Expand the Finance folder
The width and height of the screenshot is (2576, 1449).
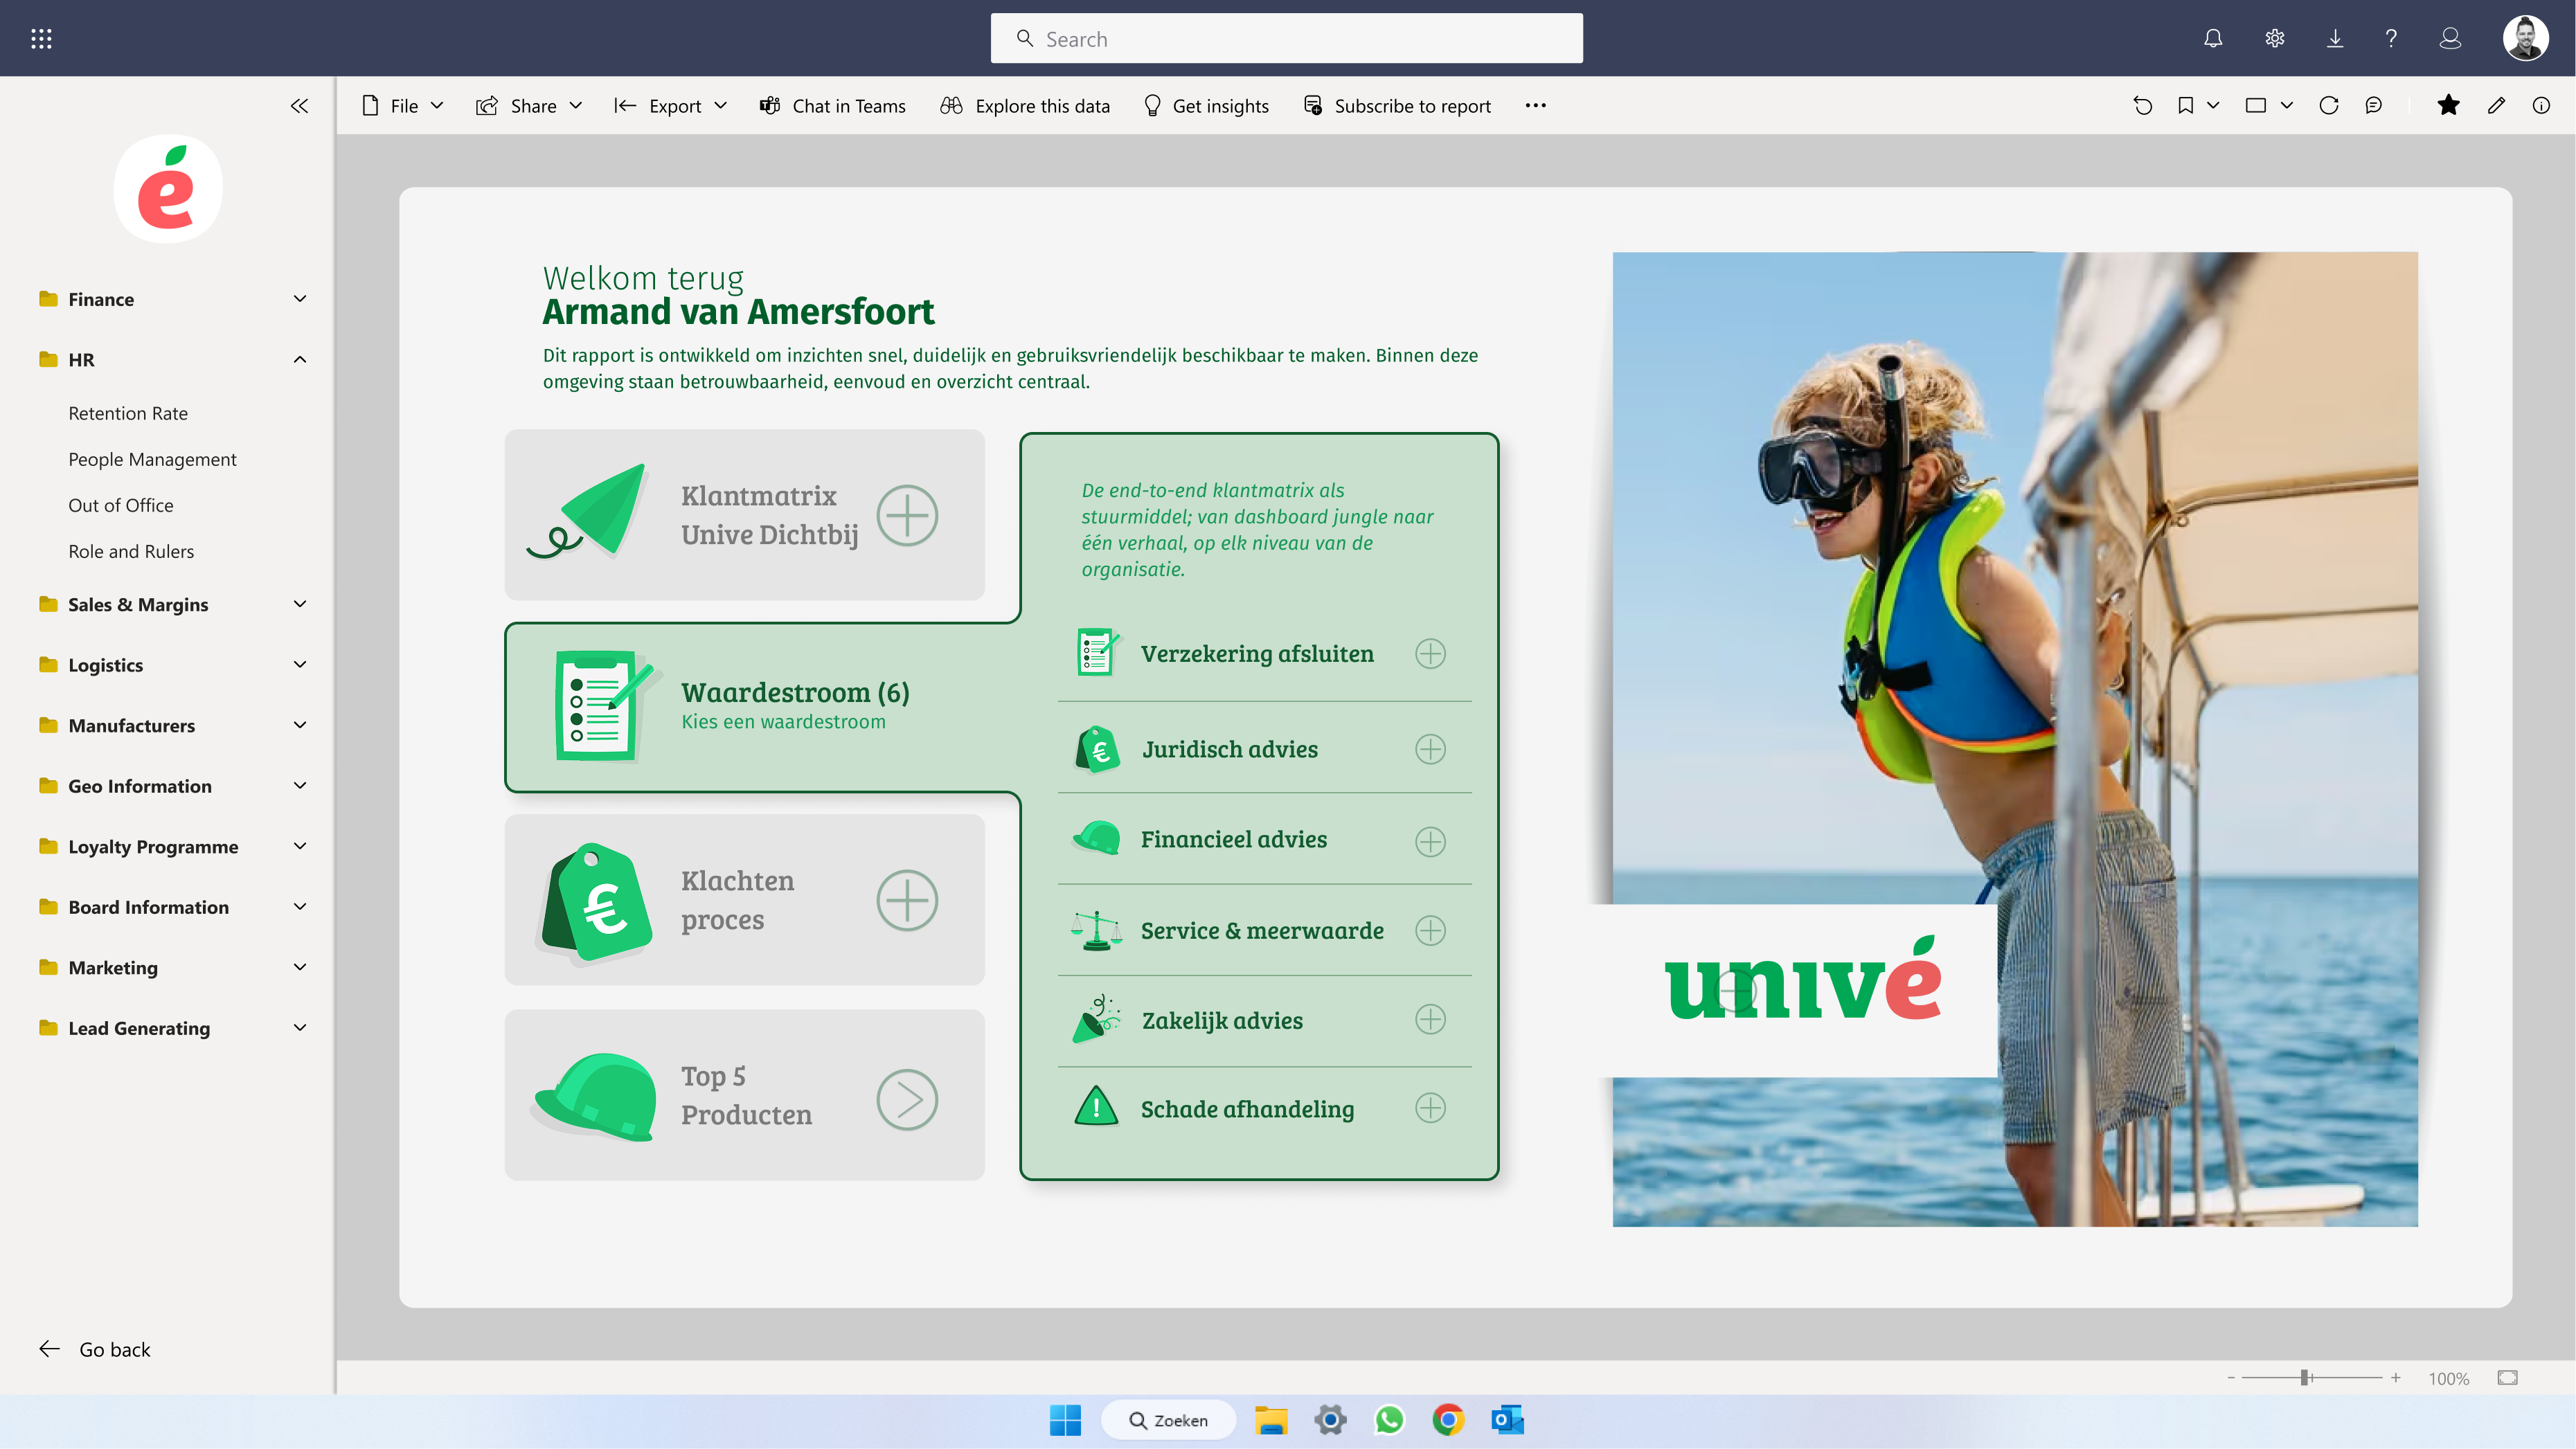click(x=172, y=299)
